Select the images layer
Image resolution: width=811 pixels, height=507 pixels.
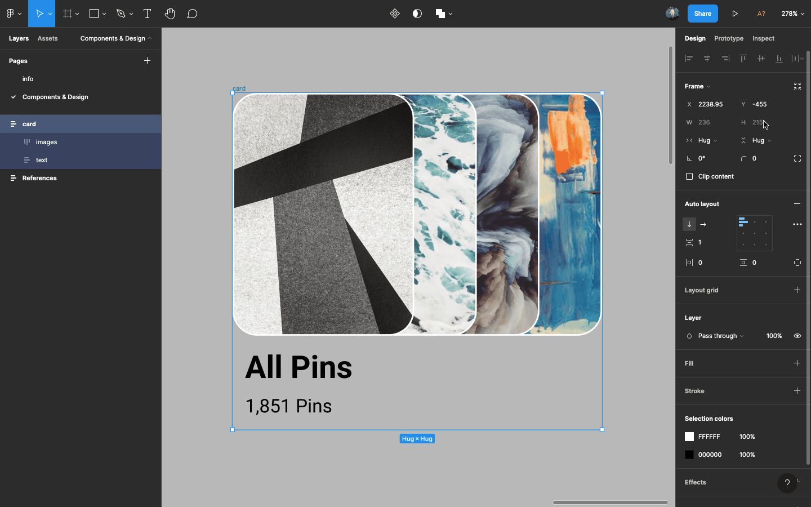(81, 142)
